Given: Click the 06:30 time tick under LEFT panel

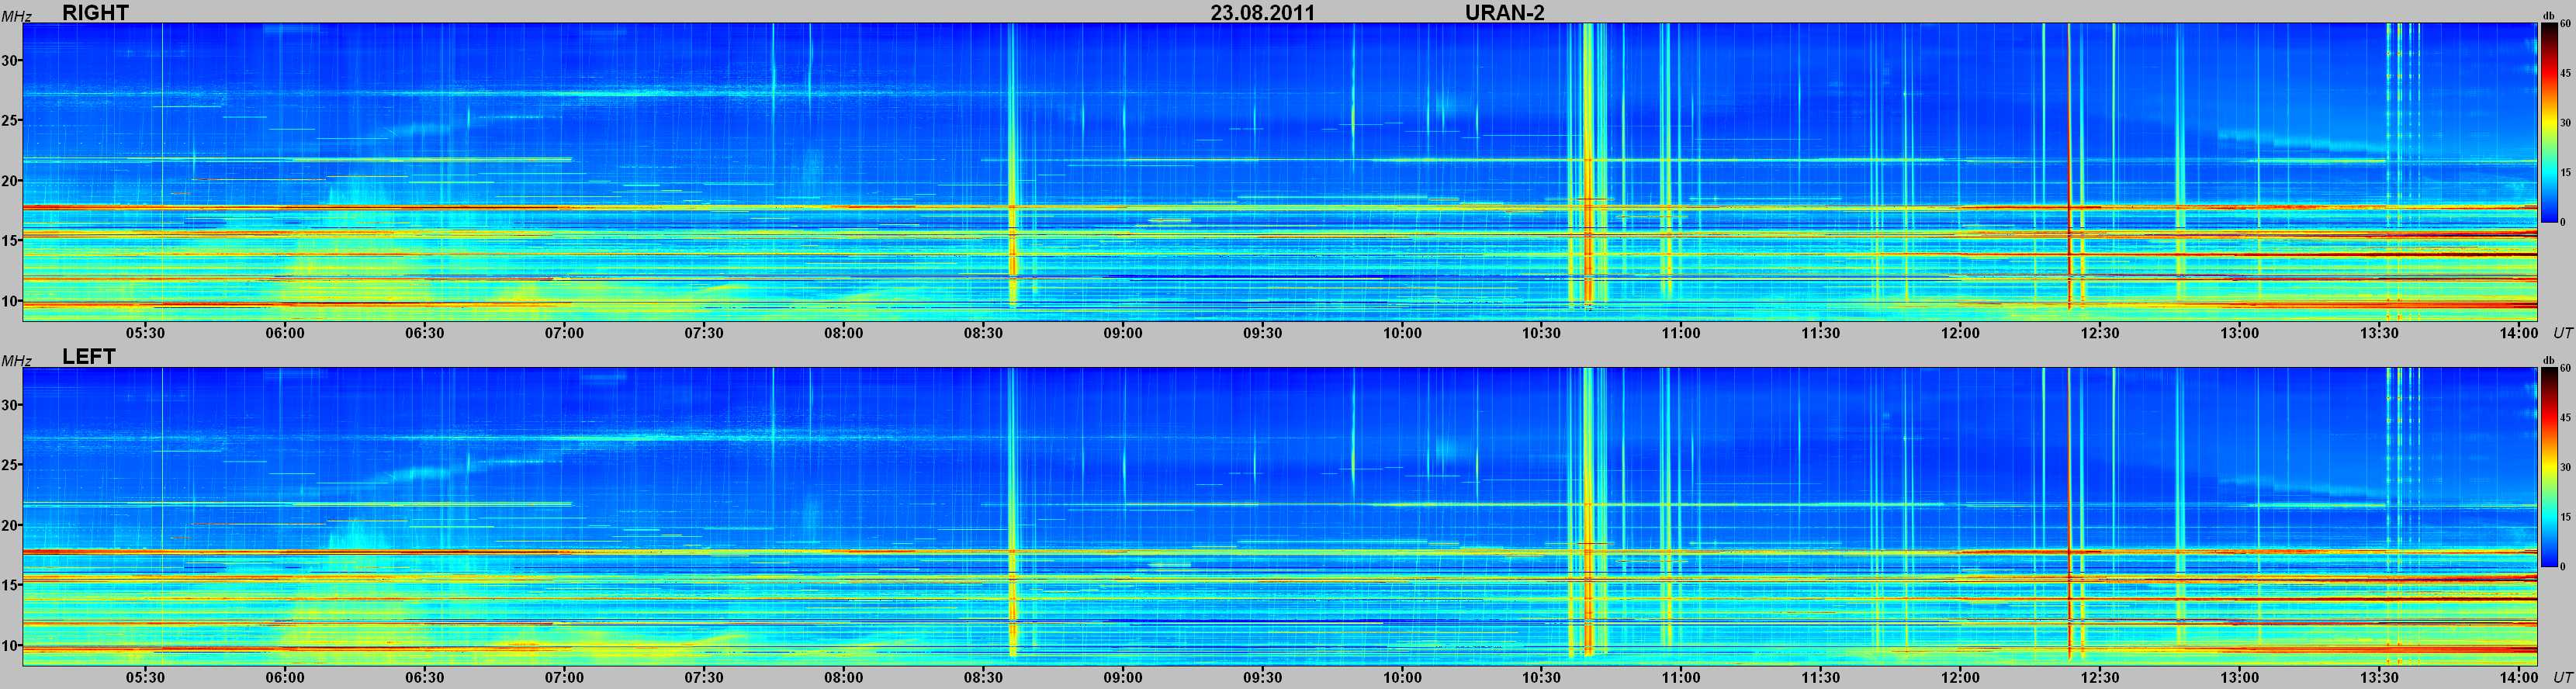Looking at the screenshot, I should [424, 678].
